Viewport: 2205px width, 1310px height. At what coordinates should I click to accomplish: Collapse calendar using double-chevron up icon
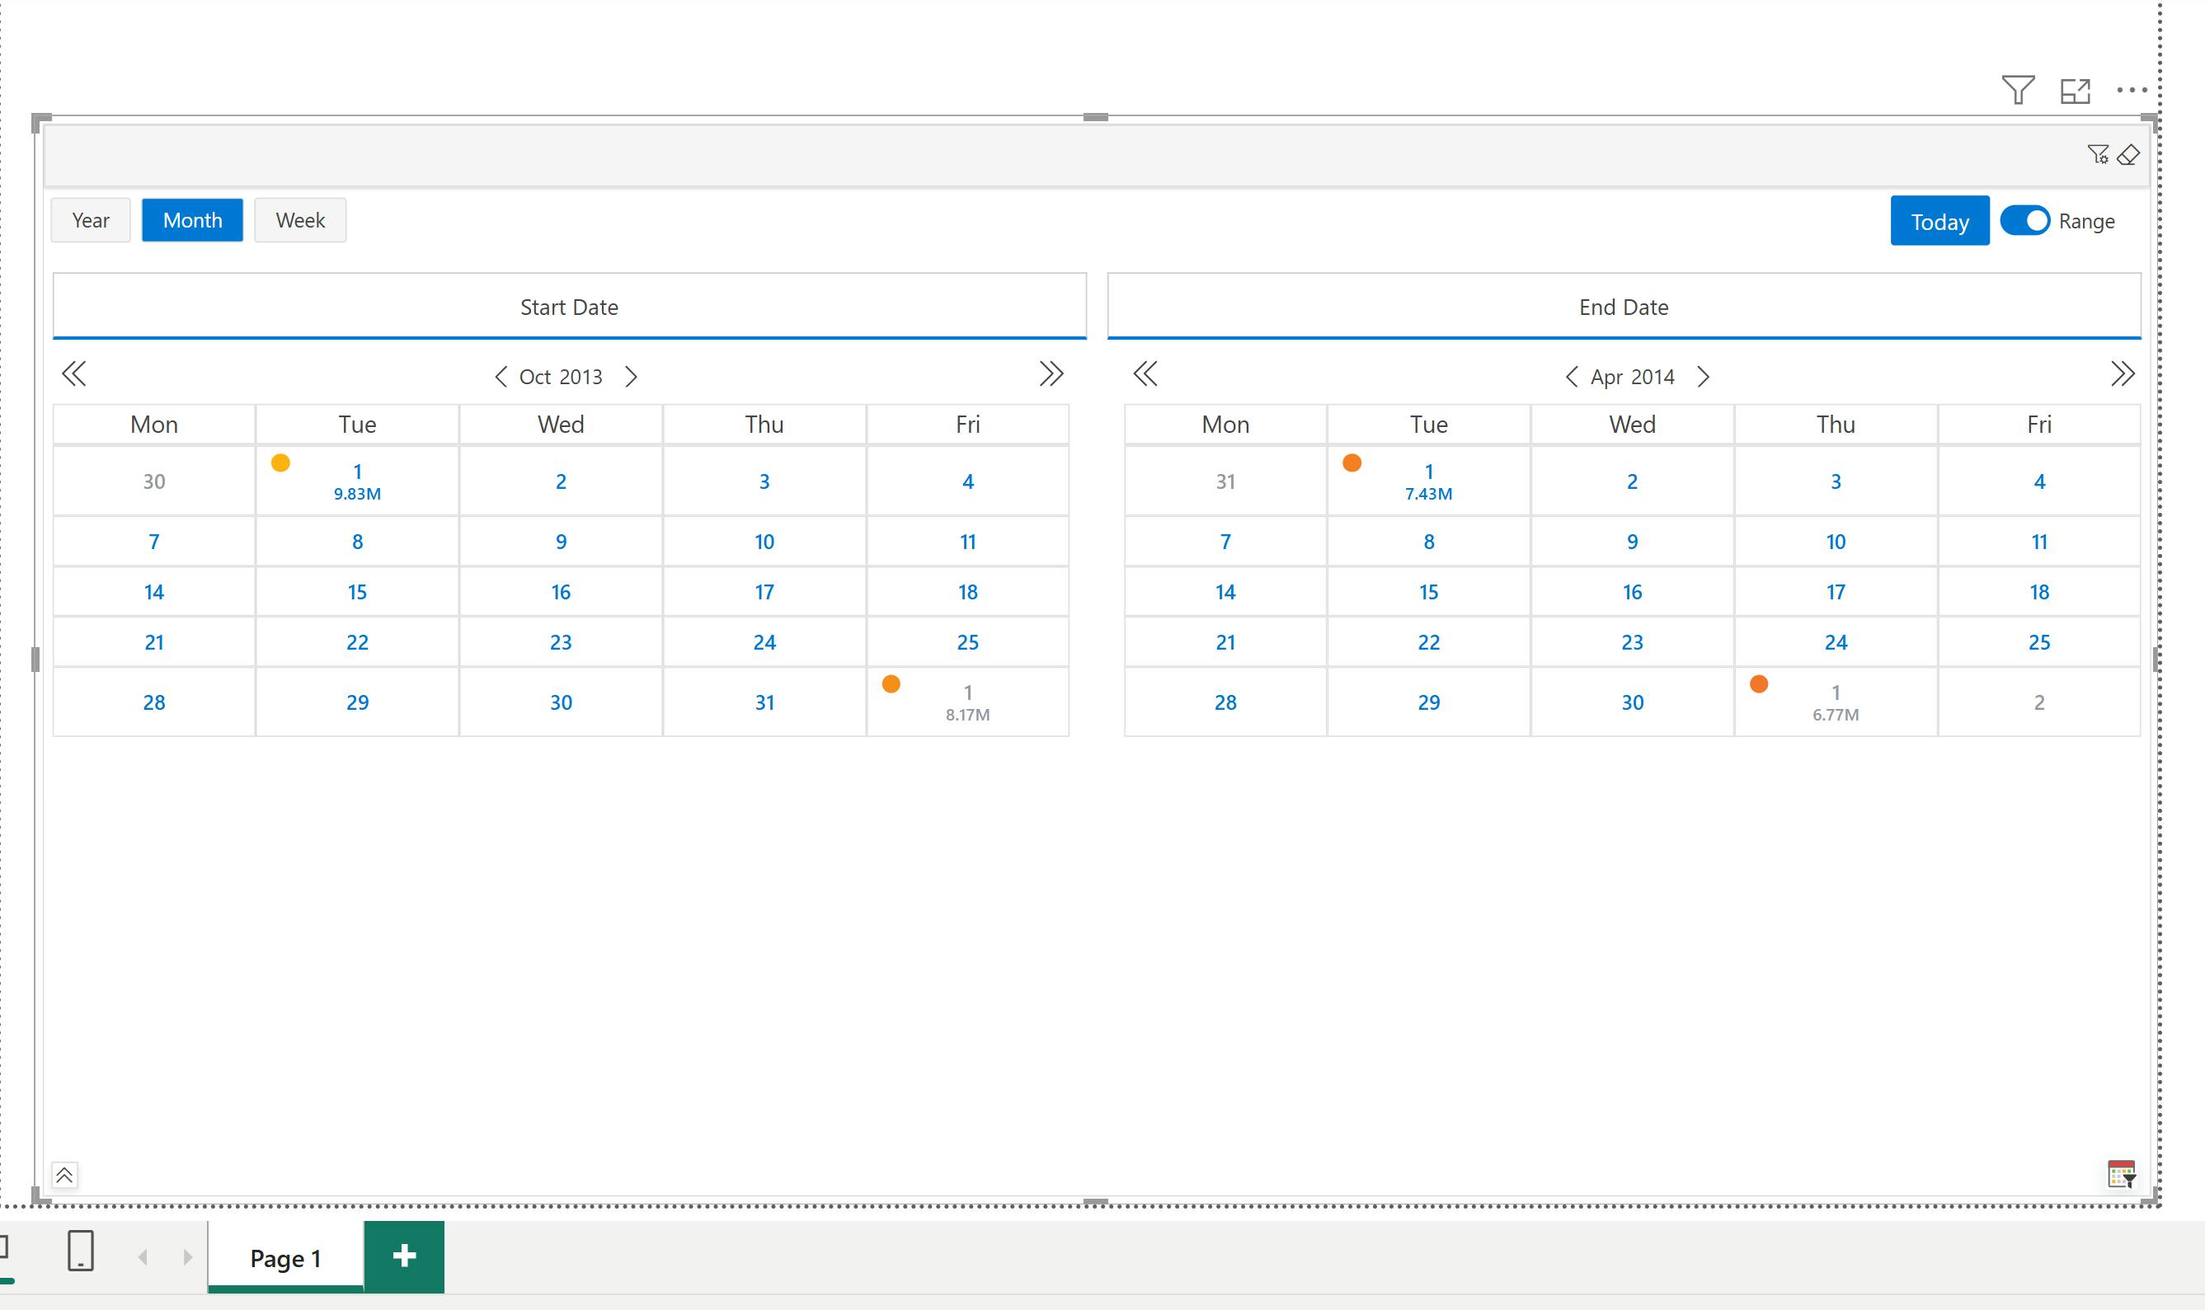click(x=64, y=1175)
